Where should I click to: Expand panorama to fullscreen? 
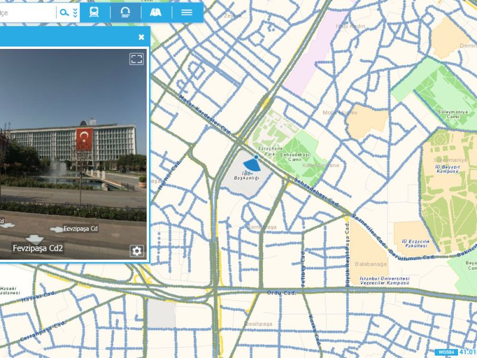coord(137,58)
